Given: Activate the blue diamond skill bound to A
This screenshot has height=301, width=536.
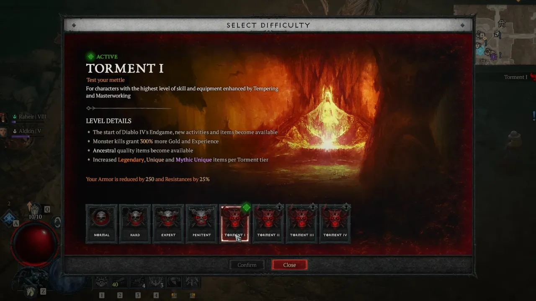Looking at the screenshot, I should tap(9, 217).
